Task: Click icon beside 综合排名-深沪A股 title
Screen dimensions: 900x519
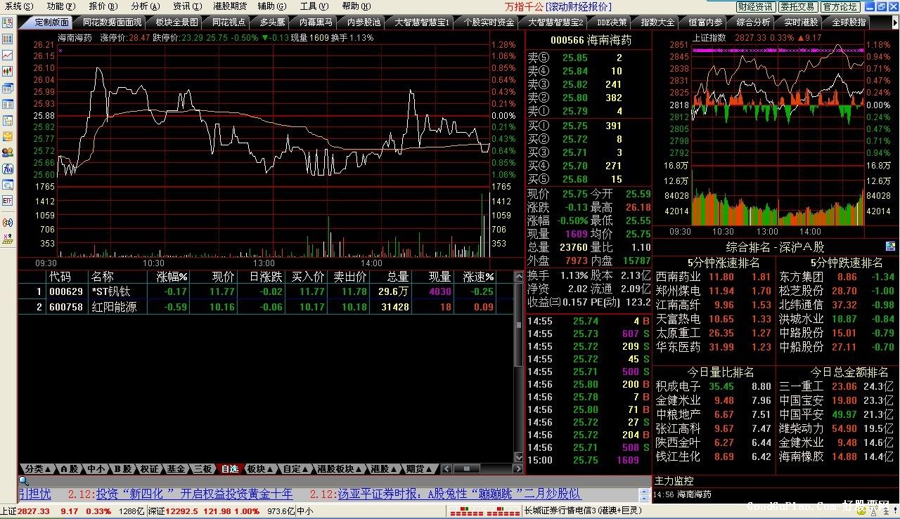Action: click(890, 247)
